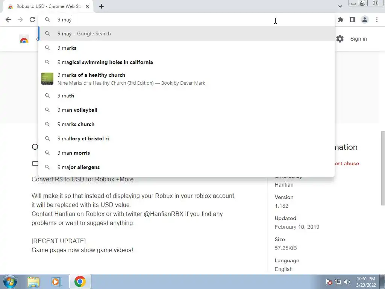Open the Chrome profile avatar
The height and width of the screenshot is (289, 385).
(x=365, y=20)
